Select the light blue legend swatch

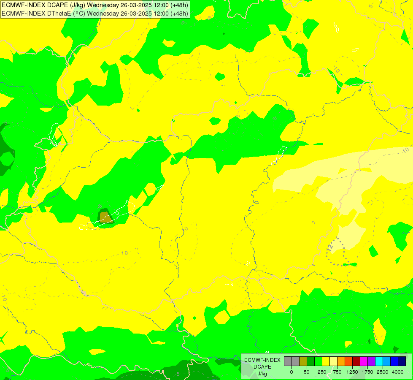tap(387, 361)
